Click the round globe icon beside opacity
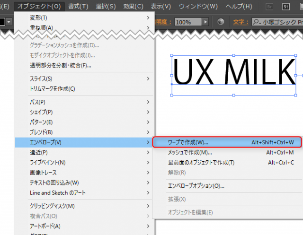This screenshot has width=303, height=235. click(221, 22)
